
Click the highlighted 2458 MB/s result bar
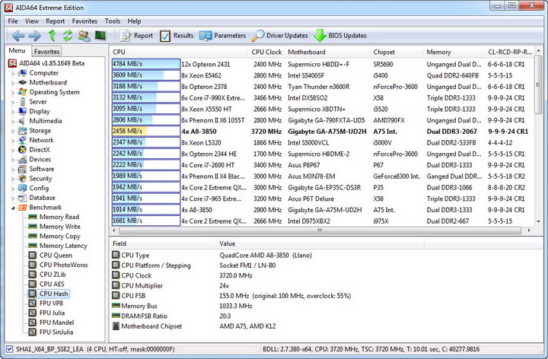[x=145, y=132]
